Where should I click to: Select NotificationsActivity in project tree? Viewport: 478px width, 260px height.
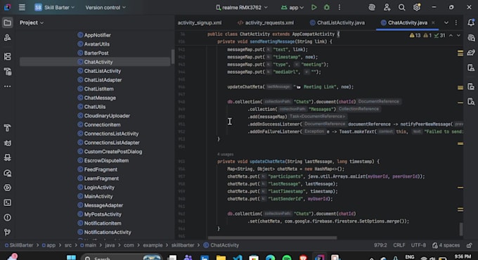pyautogui.click(x=104, y=232)
